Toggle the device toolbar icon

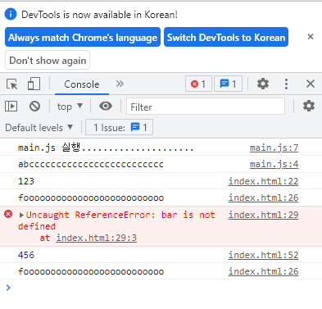[x=34, y=84]
